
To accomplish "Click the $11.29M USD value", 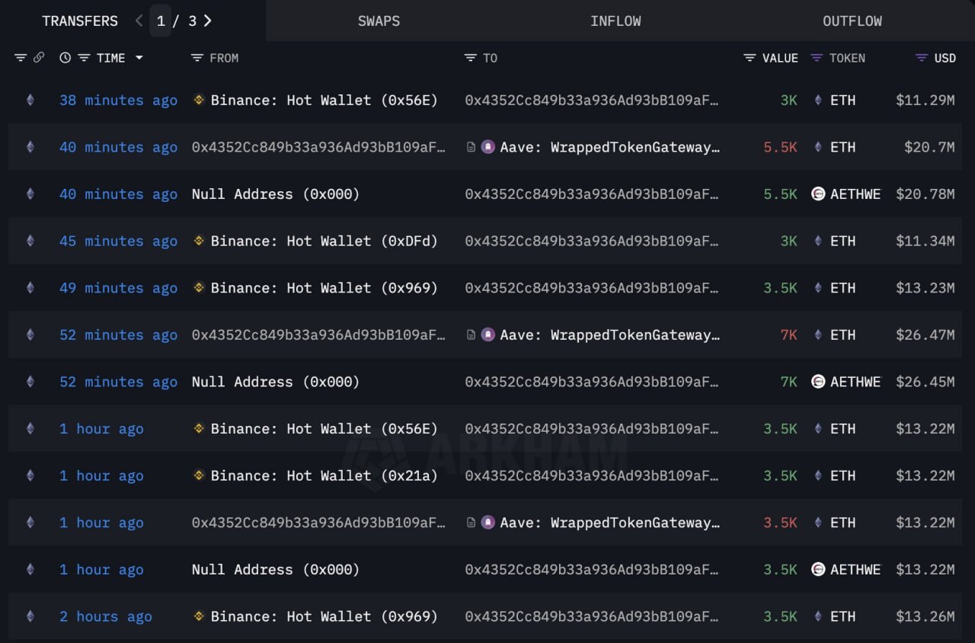I will click(925, 100).
